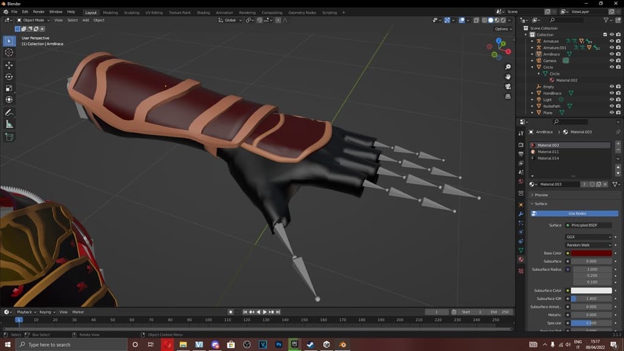Select the Move tool in the toolbar
The height and width of the screenshot is (351, 624).
click(x=9, y=65)
